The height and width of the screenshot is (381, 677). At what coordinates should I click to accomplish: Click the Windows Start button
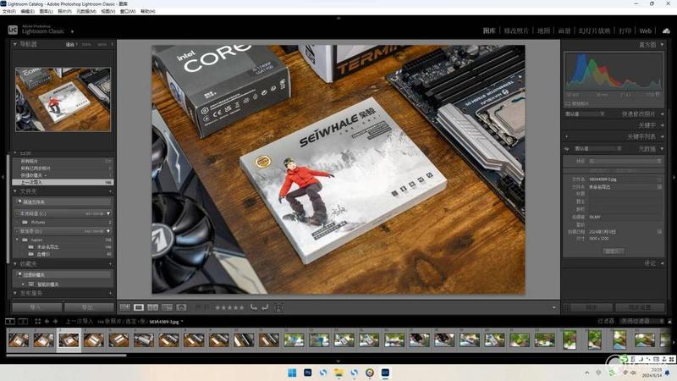(x=292, y=373)
